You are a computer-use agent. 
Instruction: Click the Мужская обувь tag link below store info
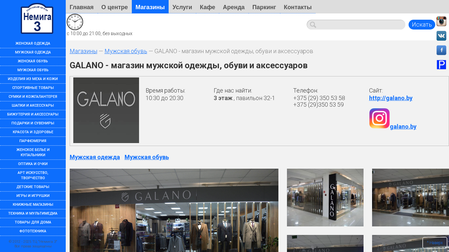click(147, 157)
